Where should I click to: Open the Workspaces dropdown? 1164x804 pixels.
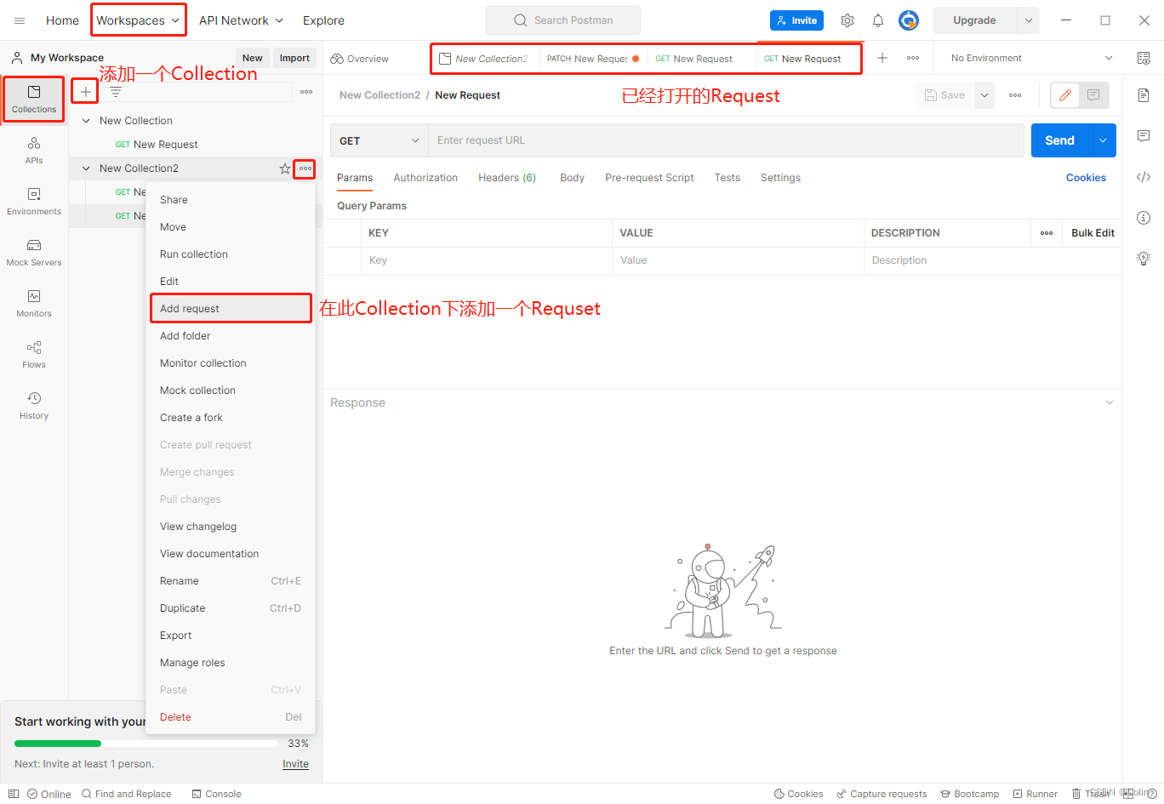pos(139,20)
